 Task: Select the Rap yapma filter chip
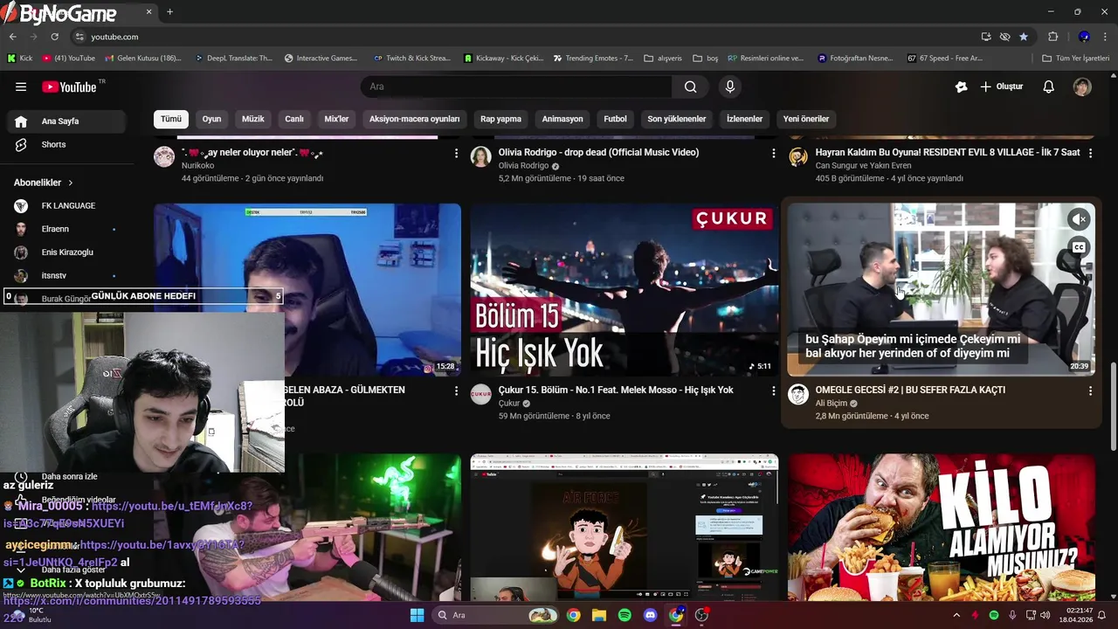[500, 119]
